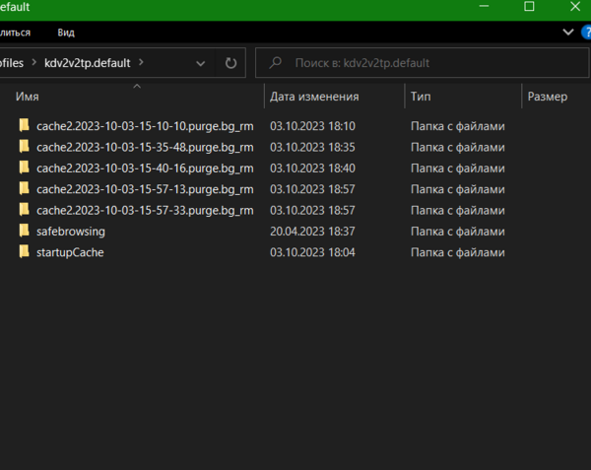Click the help question mark icon
The image size is (591, 470).
pos(586,33)
